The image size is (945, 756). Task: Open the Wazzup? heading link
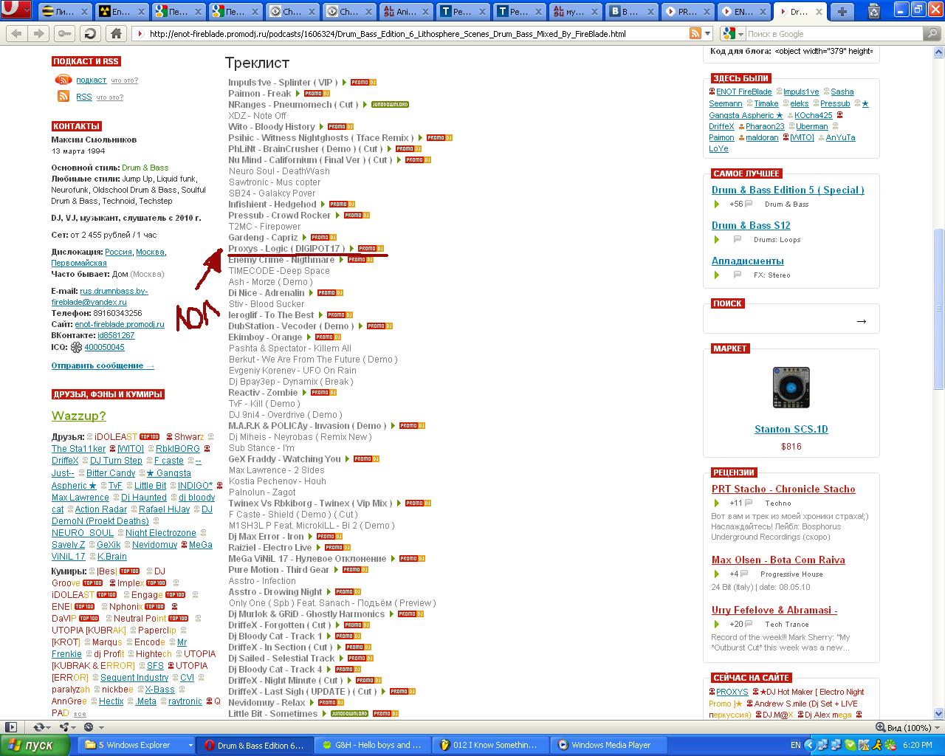pos(79,416)
